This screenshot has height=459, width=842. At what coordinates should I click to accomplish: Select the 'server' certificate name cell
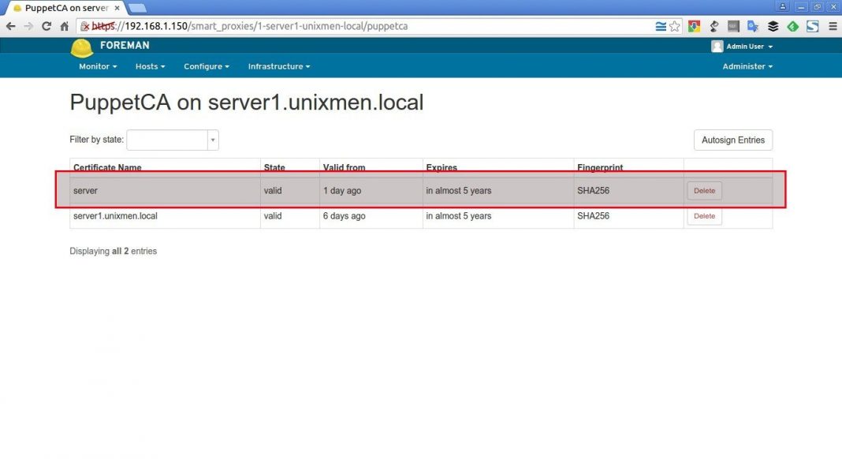tap(85, 190)
